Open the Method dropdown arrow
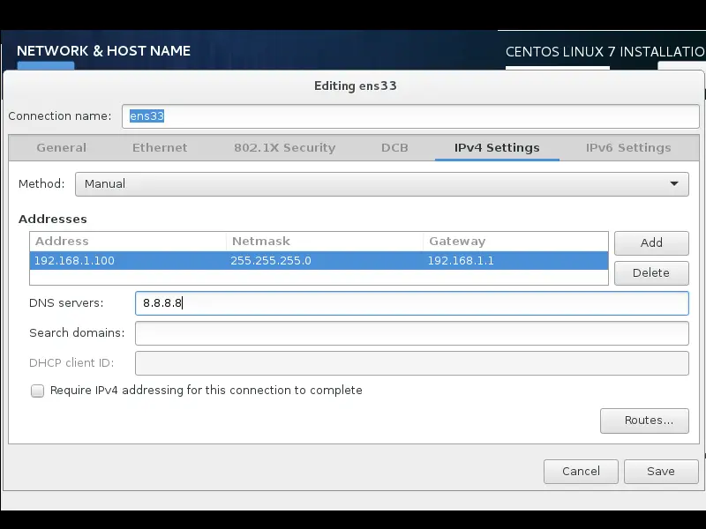This screenshot has height=529, width=706. click(x=674, y=183)
